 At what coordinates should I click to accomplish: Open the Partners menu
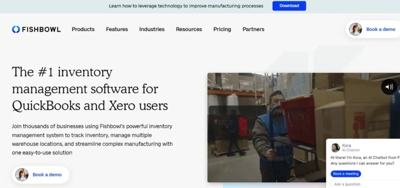coord(253,29)
